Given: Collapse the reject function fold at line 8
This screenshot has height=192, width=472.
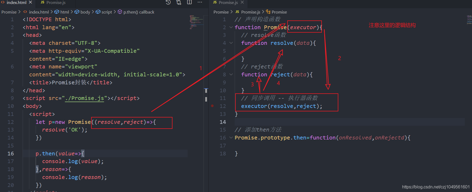Looking at the screenshot, I should 231,75.
